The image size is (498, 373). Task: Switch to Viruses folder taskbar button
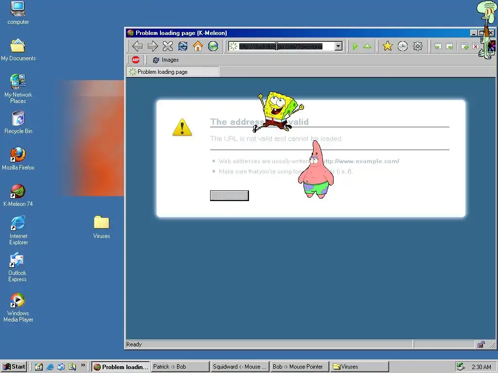click(x=359, y=367)
